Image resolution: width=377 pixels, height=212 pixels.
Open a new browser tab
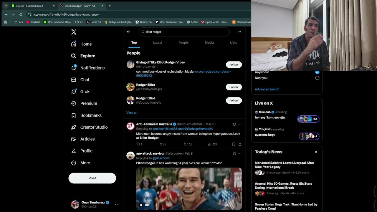(110, 6)
